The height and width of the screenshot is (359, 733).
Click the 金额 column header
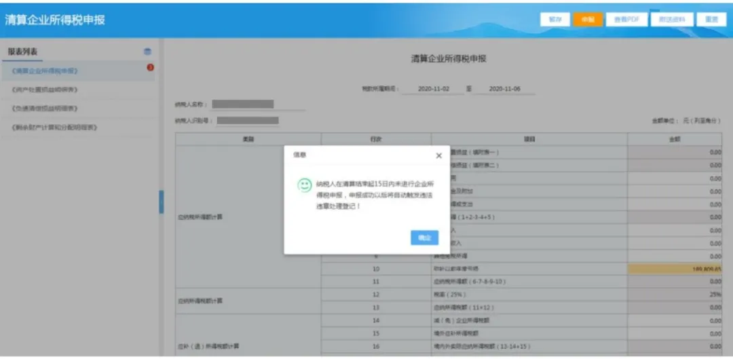[x=675, y=139]
